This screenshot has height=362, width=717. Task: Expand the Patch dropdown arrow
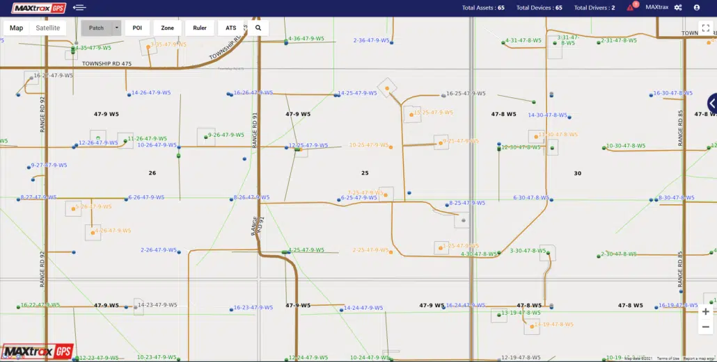116,28
